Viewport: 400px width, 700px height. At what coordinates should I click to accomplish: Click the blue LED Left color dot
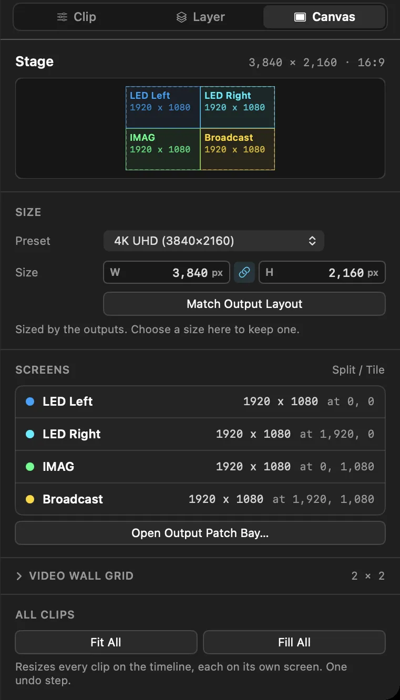[30, 402]
